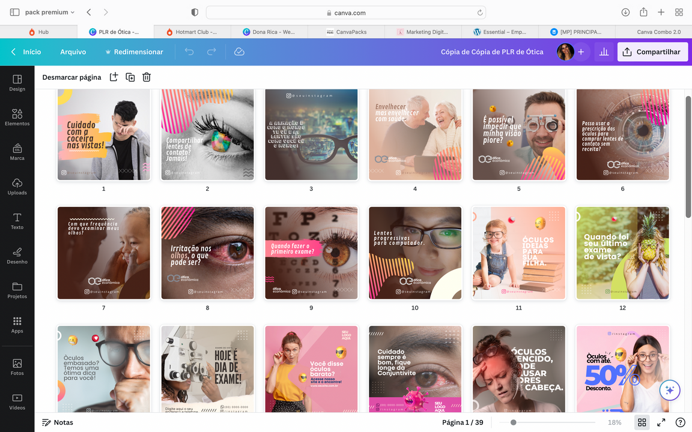This screenshot has width=692, height=432.
Task: Switch to the CanvaPacks browser tab
Action: (x=347, y=32)
